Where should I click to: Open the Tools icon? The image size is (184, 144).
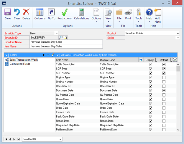139,12
